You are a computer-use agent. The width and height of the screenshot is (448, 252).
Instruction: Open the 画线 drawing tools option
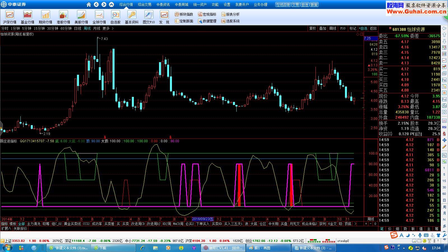(x=333, y=28)
